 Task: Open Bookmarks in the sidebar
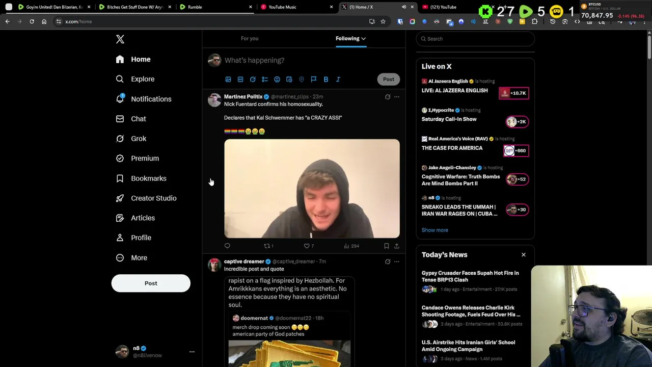point(141,178)
